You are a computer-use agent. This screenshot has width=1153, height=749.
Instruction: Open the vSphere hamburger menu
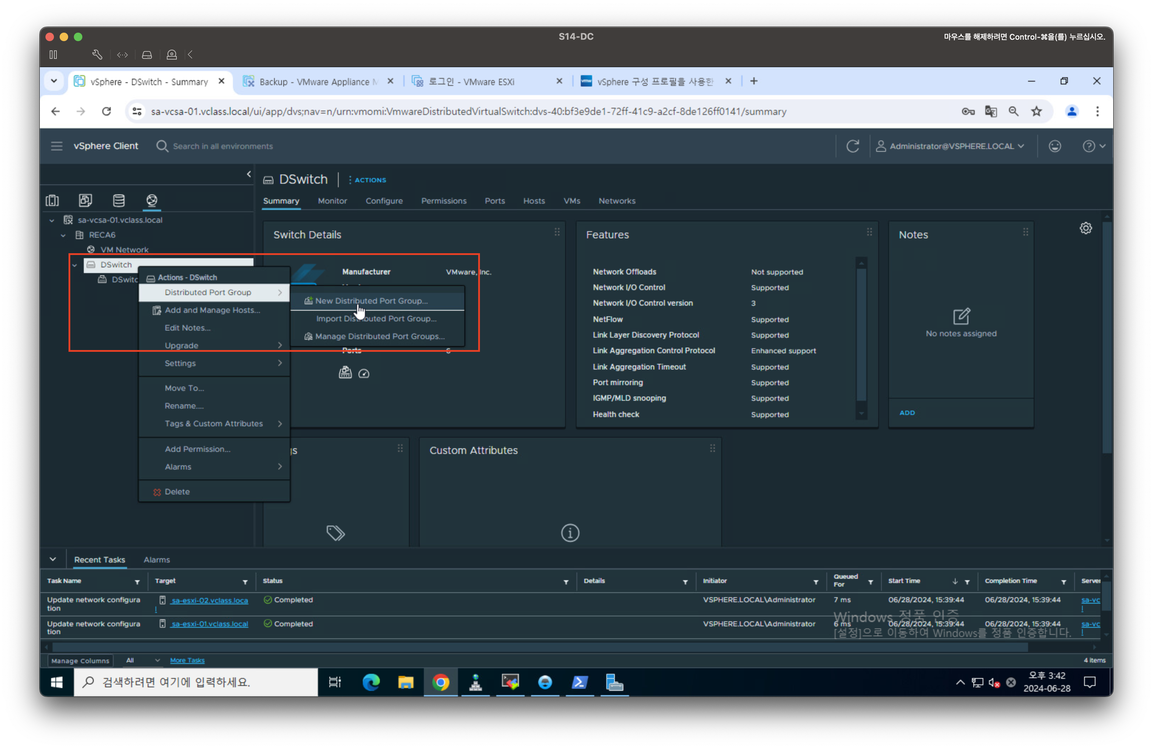tap(57, 146)
